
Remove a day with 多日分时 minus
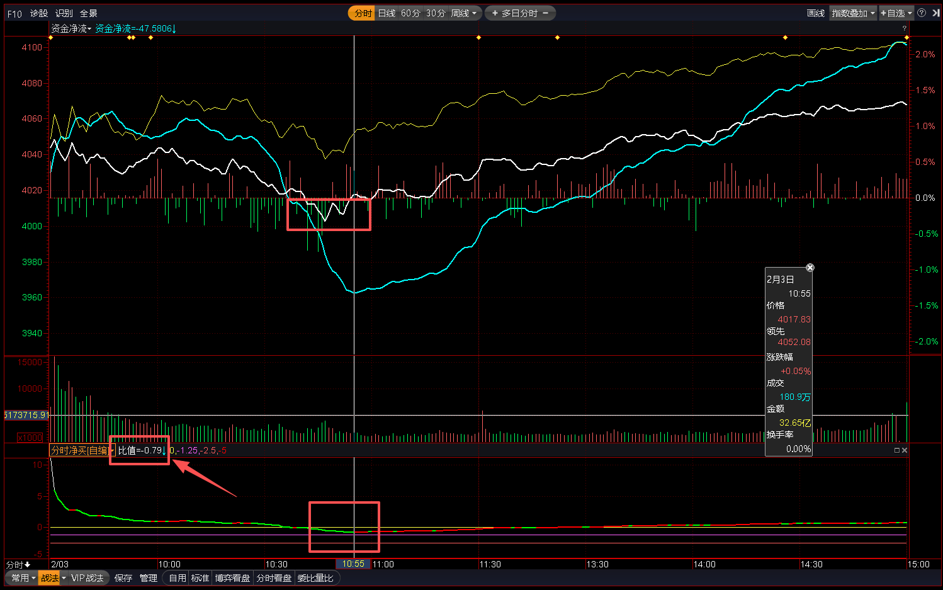[545, 13]
